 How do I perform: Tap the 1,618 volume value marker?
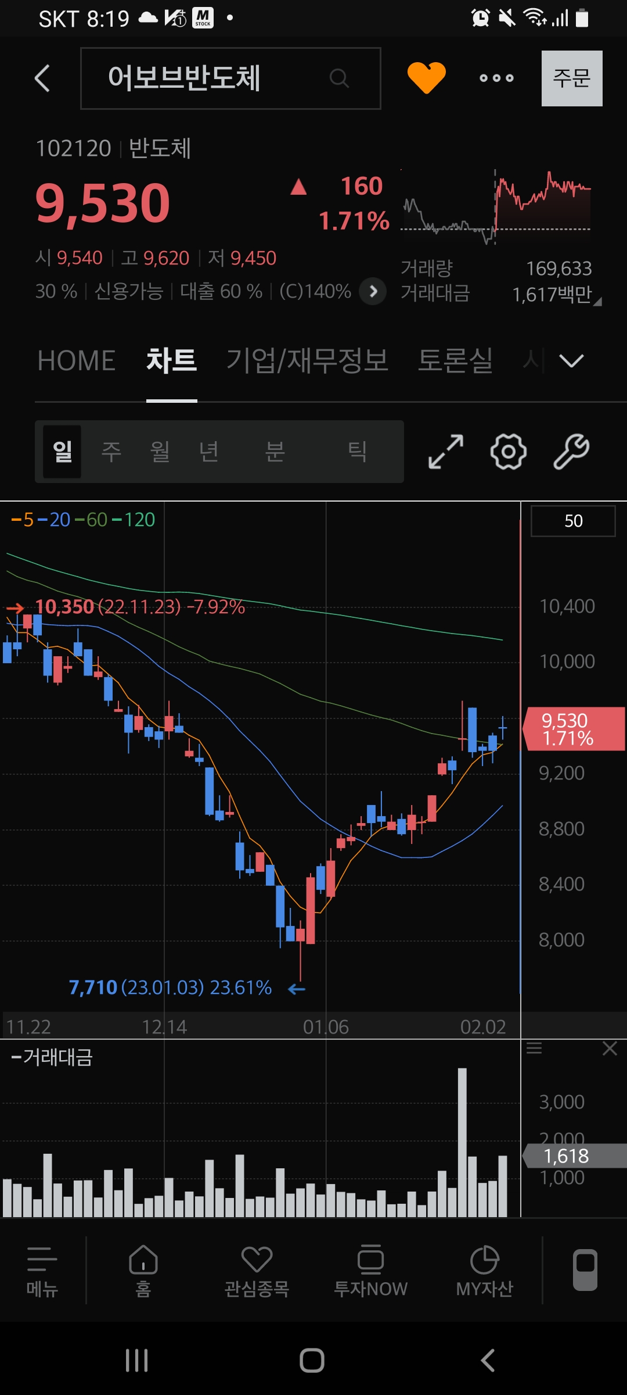574,1156
